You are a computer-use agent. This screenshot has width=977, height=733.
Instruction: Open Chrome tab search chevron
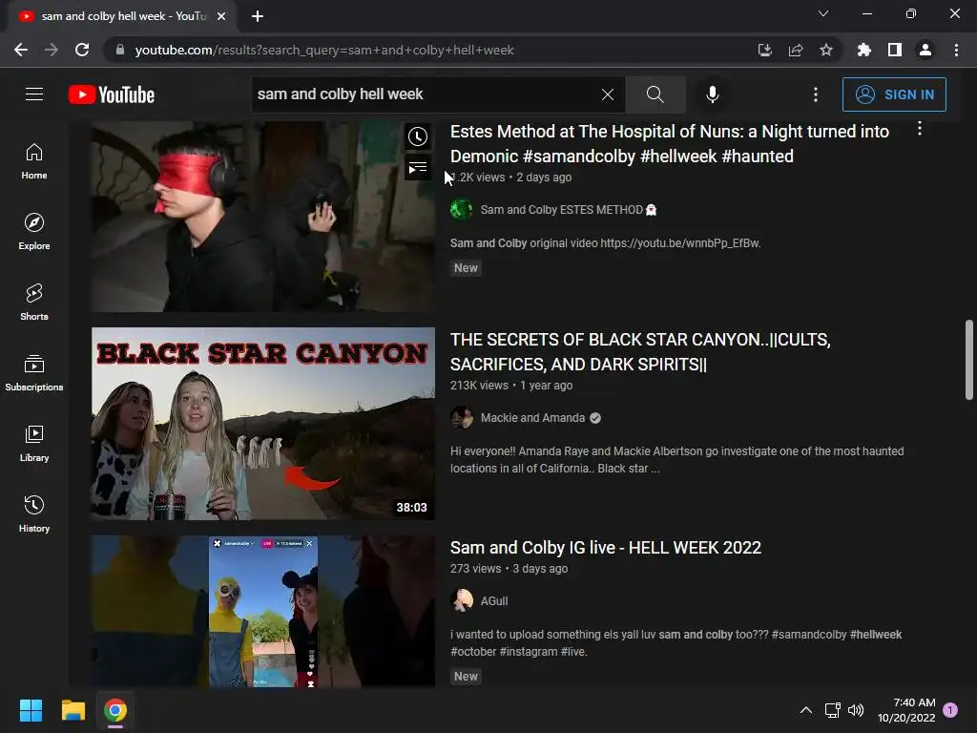tap(823, 13)
